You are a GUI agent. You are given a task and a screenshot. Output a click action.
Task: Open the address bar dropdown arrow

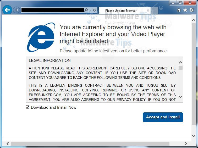90,10
